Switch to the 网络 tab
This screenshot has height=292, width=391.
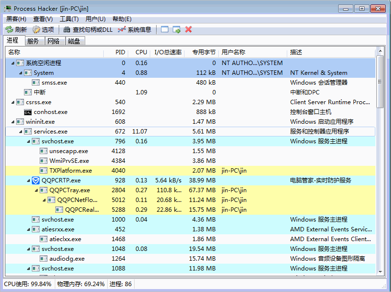55,41
